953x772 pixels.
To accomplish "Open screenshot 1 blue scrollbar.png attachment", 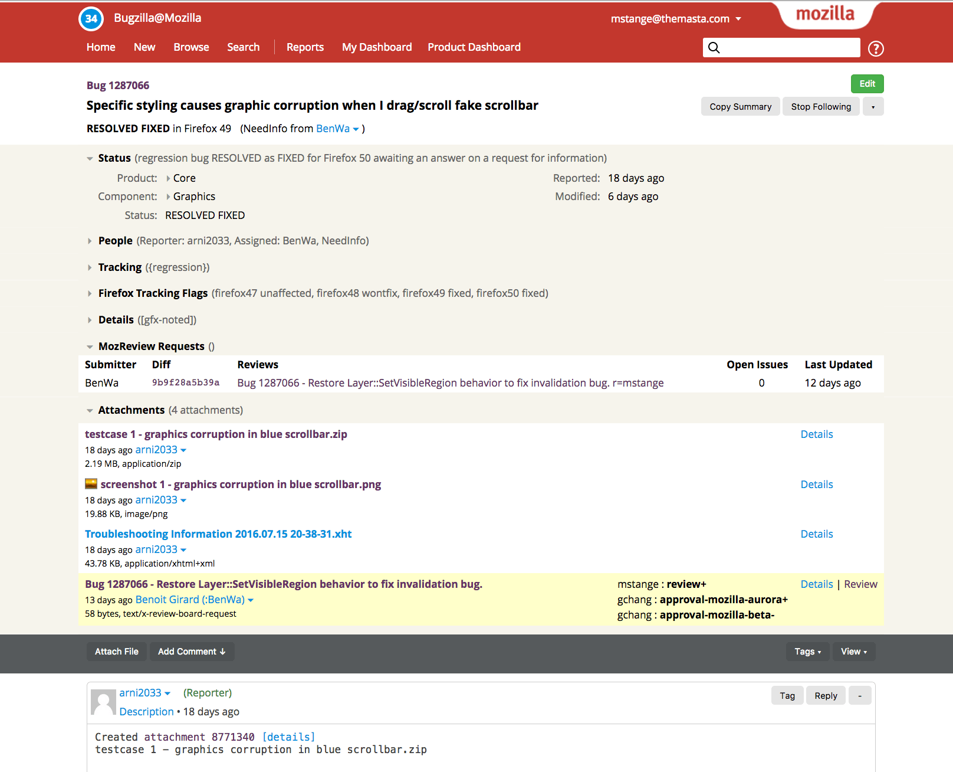I will [241, 485].
